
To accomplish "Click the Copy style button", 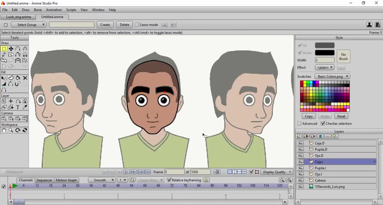I will pos(309,116).
